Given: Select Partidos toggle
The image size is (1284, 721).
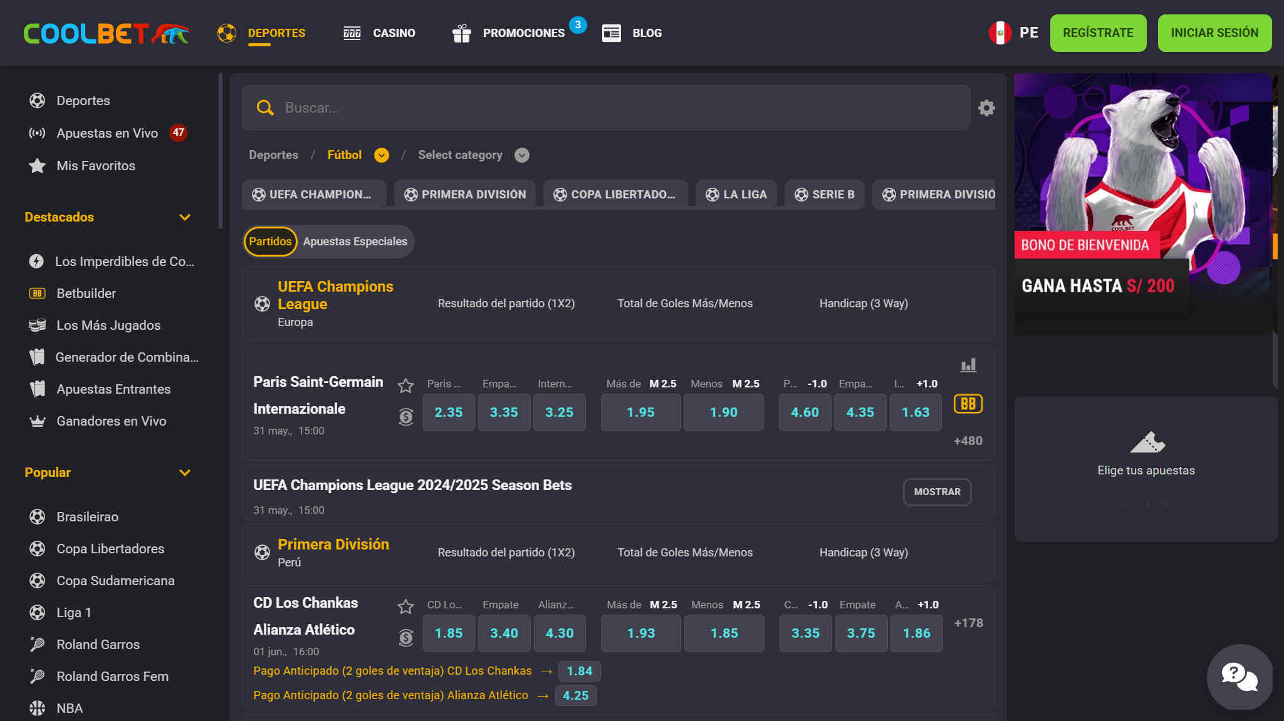Looking at the screenshot, I should (x=270, y=242).
